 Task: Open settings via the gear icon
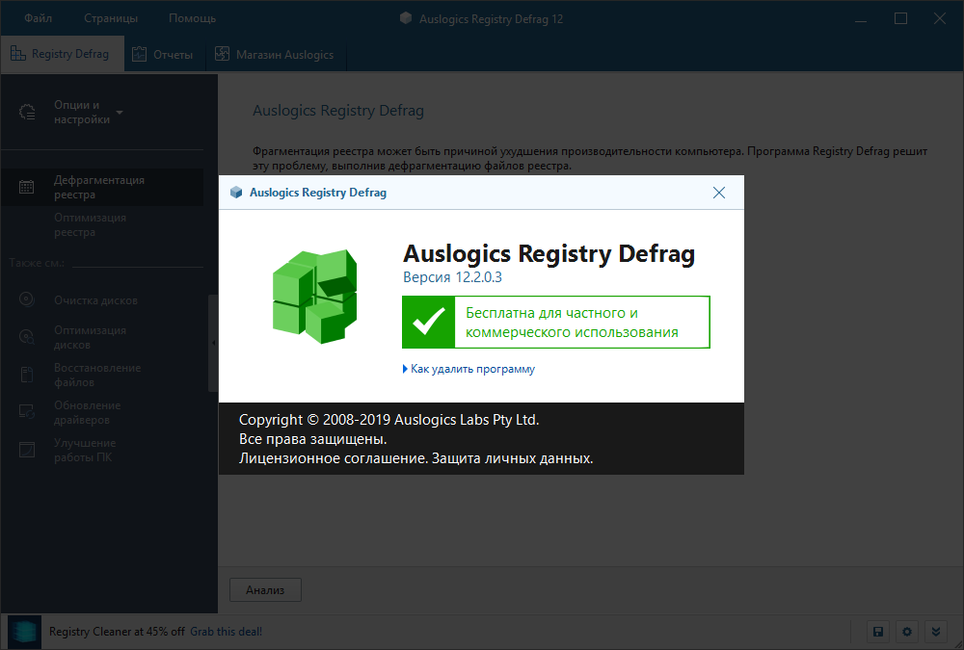(906, 632)
